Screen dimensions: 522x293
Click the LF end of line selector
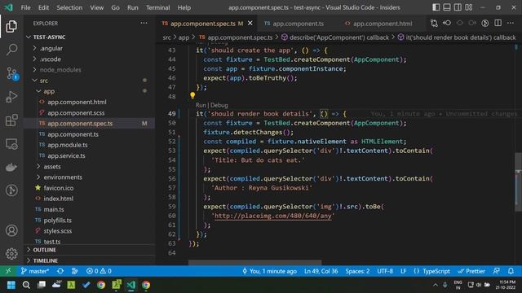[403, 271]
